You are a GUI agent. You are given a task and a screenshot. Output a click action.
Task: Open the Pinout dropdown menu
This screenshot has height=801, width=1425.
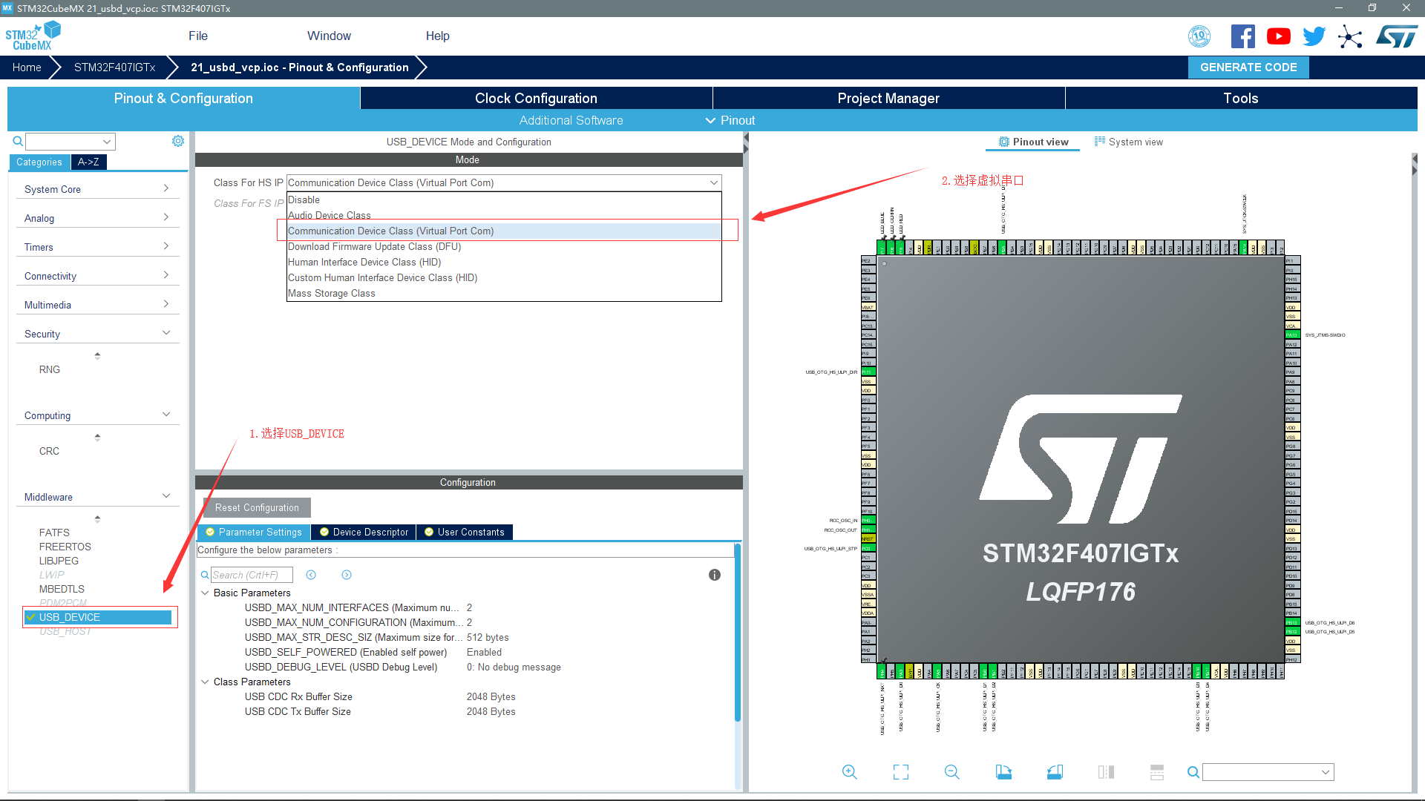tap(730, 120)
